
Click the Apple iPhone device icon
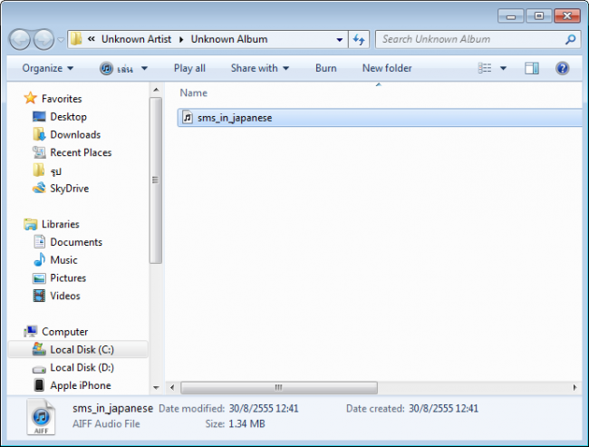pos(39,385)
